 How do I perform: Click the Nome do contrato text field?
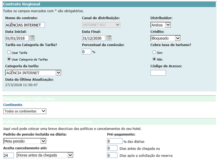click(25, 25)
